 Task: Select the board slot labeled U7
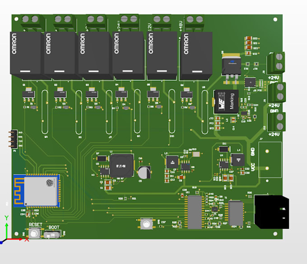coord(109,112)
